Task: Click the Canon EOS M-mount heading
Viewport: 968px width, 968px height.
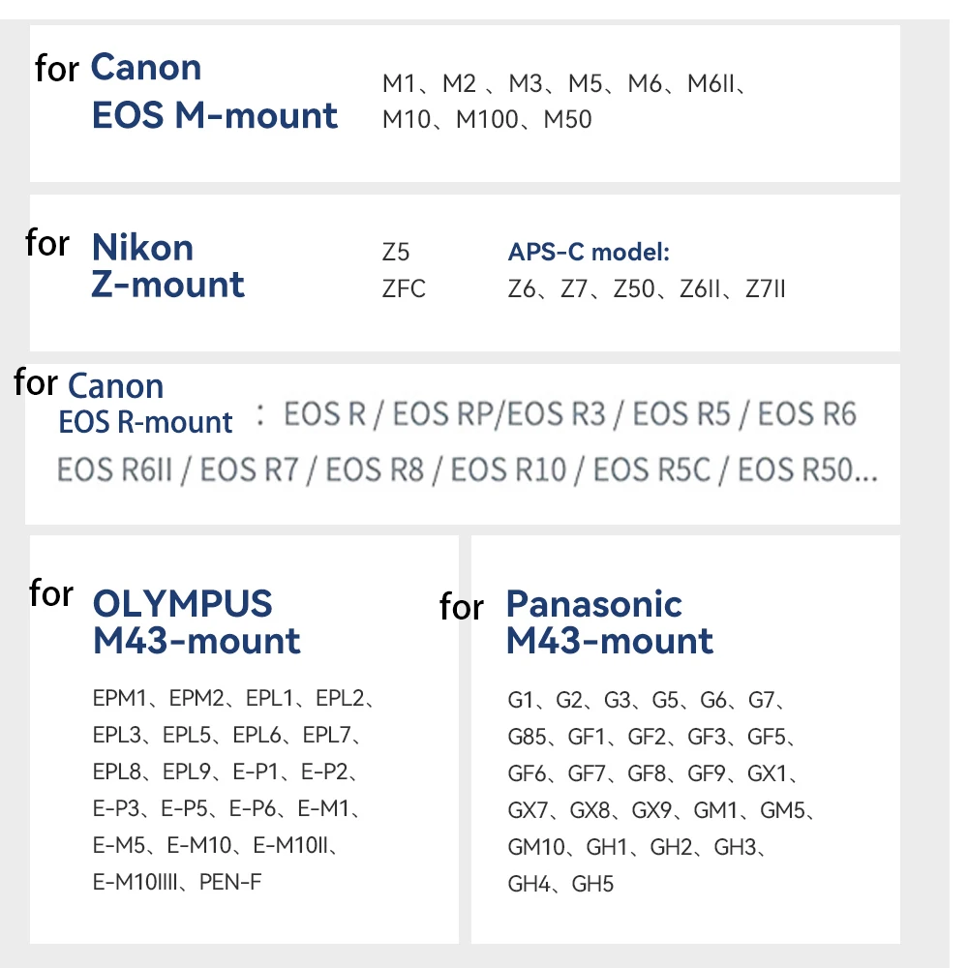Action: click(214, 91)
